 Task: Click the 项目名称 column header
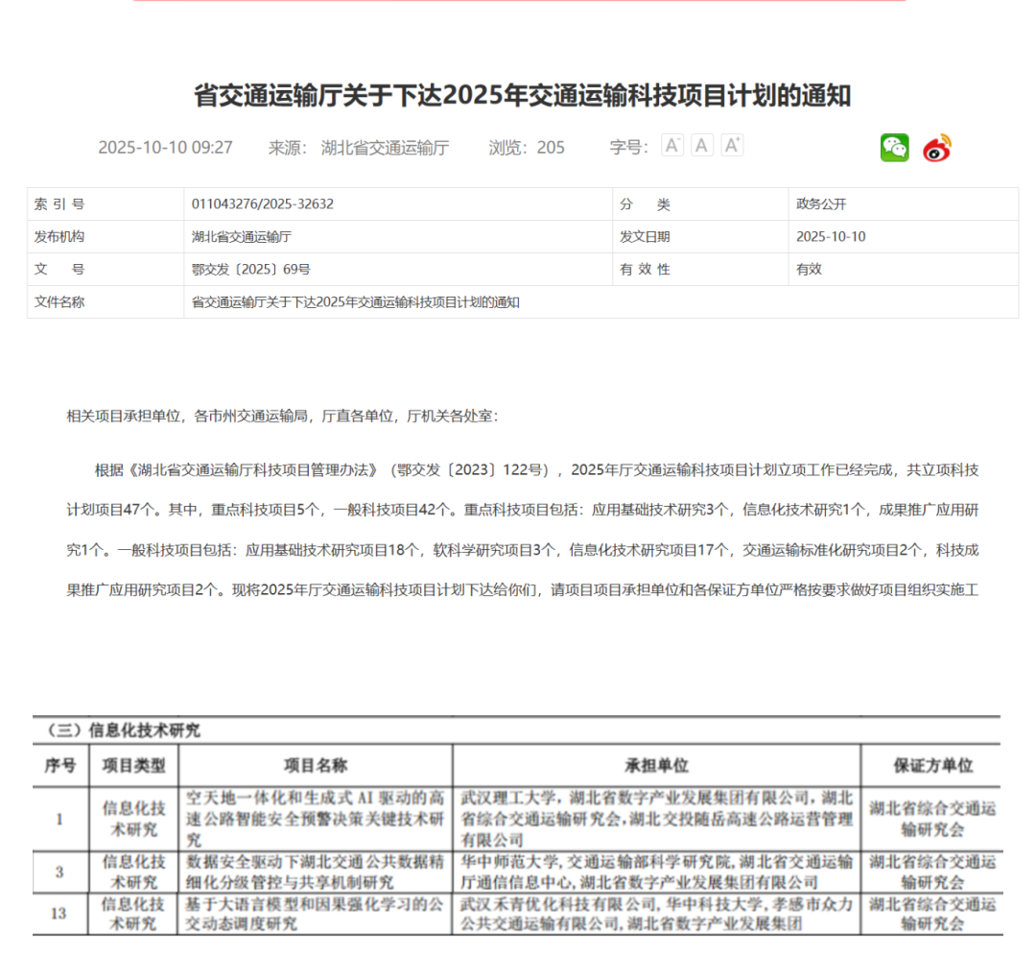coord(315,765)
